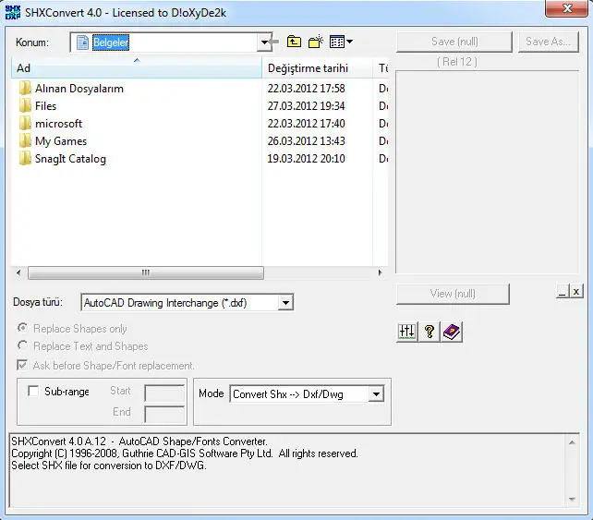This screenshot has height=520, width=593.
Task: Click the Sub-range Start input field
Action: [x=164, y=393]
